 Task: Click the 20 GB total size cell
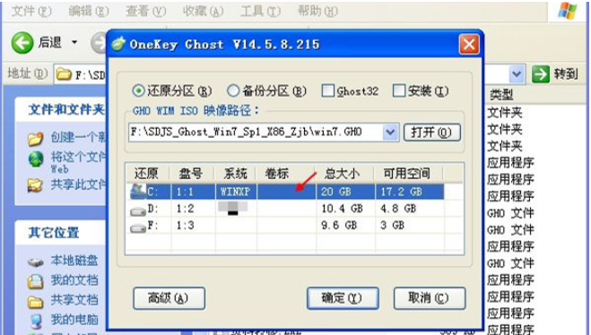(335, 192)
